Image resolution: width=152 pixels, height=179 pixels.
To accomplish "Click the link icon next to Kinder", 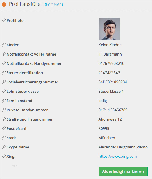I will coord(3,45).
